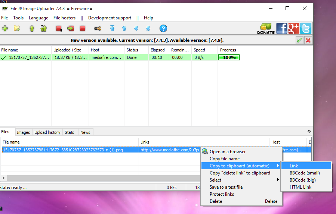The width and height of the screenshot is (336, 214).
Task: Click the horizontal scrollbar left arrow
Action: tap(4, 178)
